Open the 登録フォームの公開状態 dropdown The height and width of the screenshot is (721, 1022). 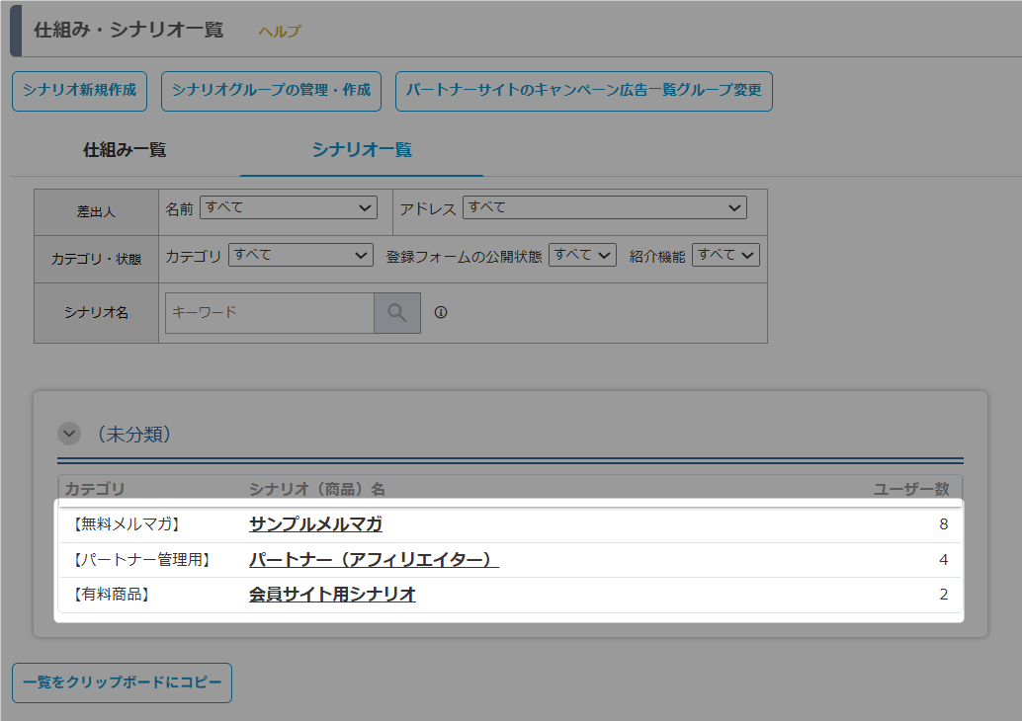click(582, 256)
